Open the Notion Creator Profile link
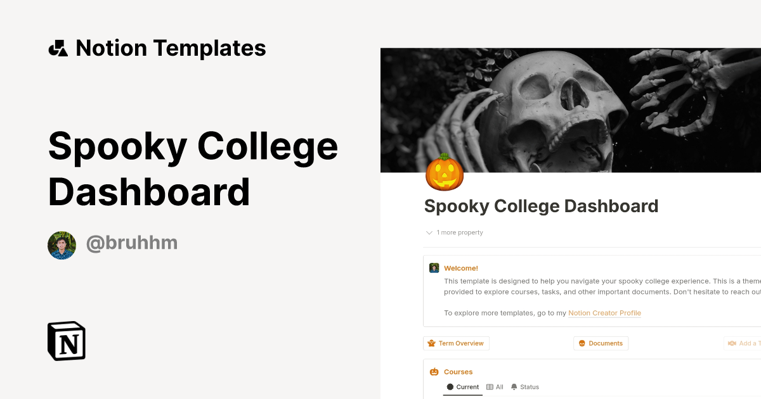The image size is (761, 399). 604,313
